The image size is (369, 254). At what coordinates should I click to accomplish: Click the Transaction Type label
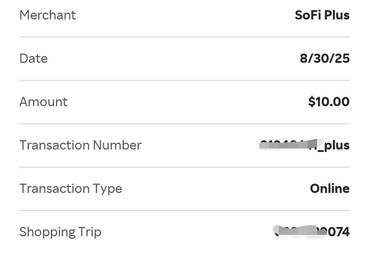71,188
